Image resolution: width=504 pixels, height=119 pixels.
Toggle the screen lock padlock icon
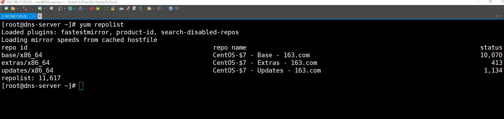tap(113, 8)
